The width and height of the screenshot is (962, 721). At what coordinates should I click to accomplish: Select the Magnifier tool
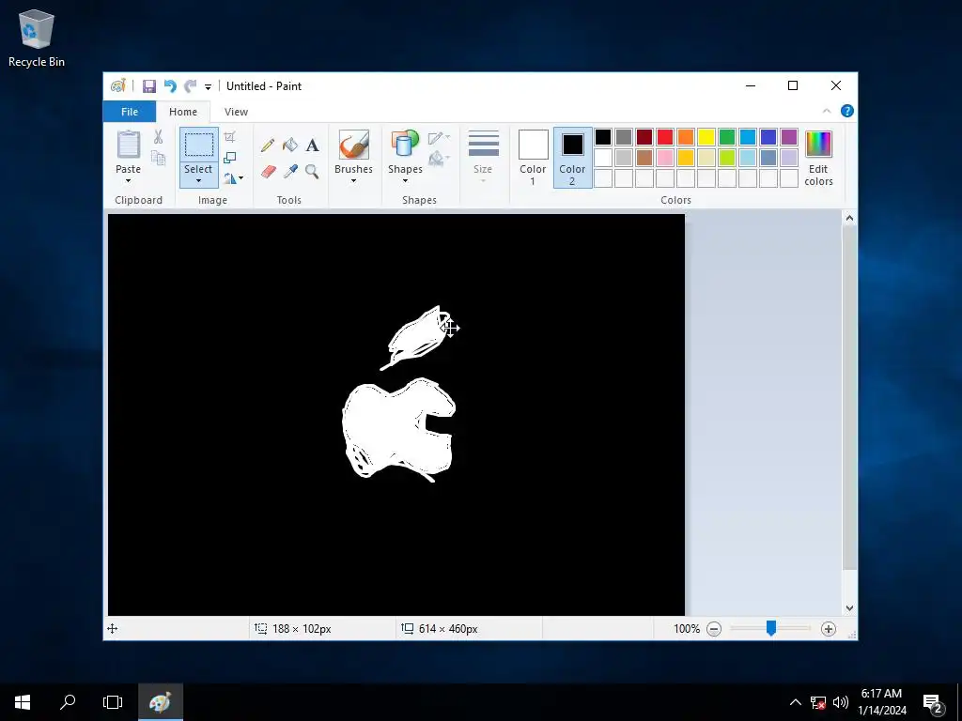pos(312,172)
